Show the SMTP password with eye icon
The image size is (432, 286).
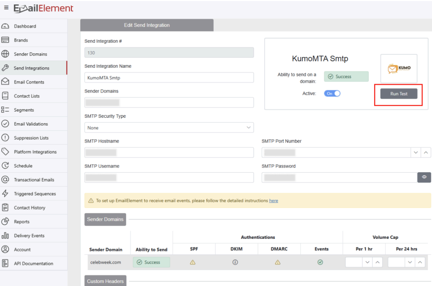pyautogui.click(x=424, y=177)
